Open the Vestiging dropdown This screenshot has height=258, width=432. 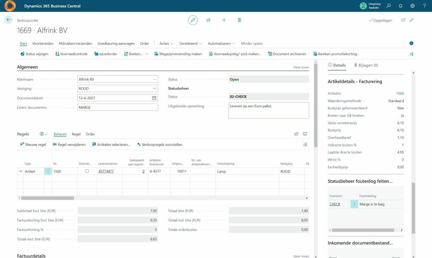coord(154,89)
